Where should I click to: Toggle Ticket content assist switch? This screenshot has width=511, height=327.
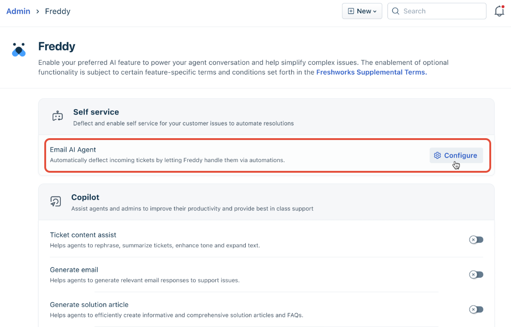(476, 240)
